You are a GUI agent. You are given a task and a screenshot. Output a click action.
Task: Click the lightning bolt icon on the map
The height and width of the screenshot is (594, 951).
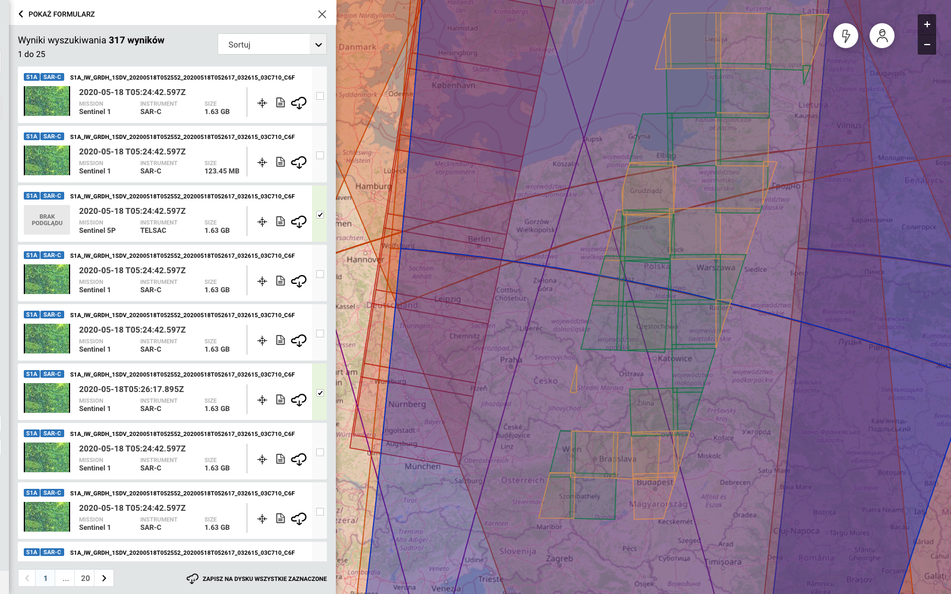point(845,36)
